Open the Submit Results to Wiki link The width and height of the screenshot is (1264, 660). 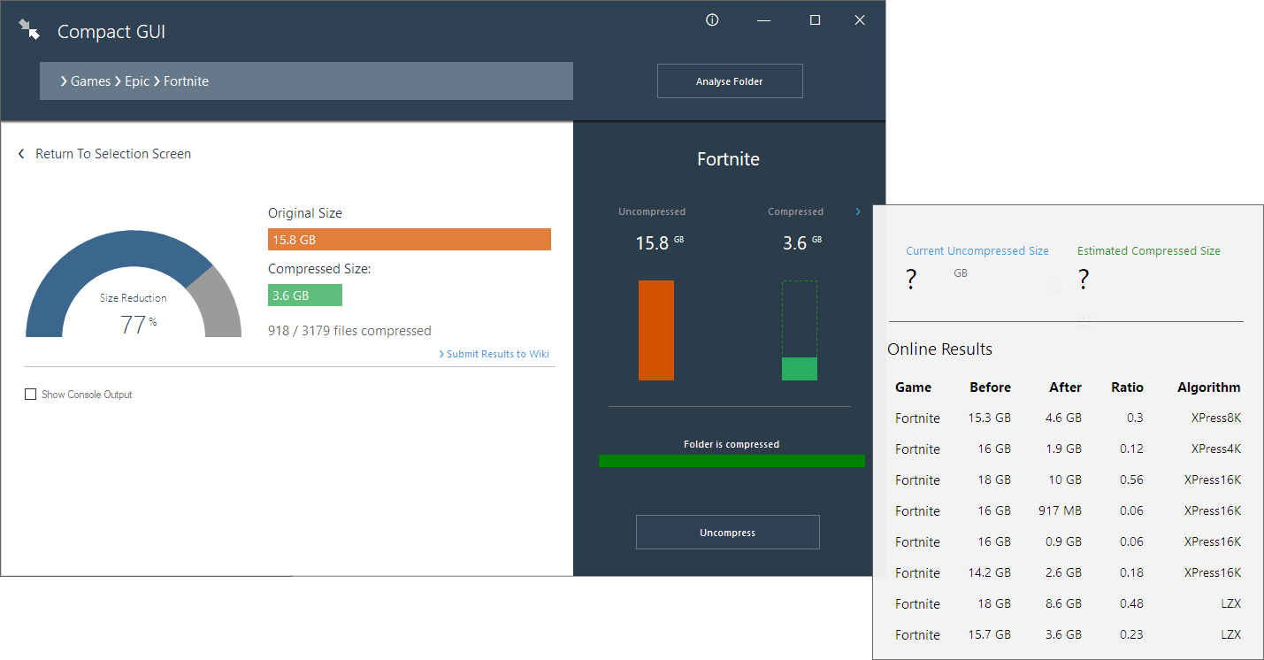(x=498, y=353)
